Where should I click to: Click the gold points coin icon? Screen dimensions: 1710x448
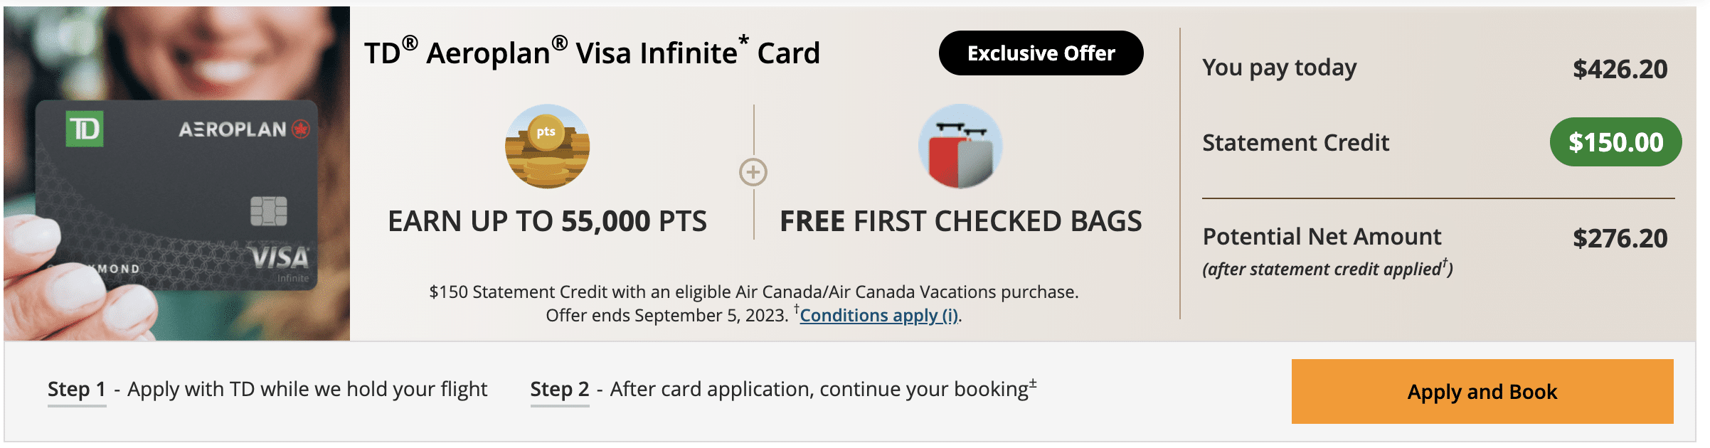547,146
